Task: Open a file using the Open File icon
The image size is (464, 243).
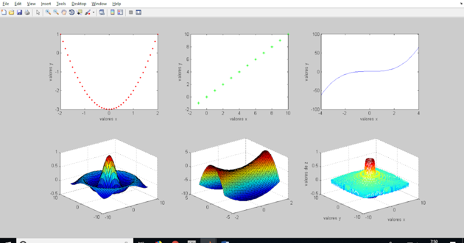Action: coord(11,12)
